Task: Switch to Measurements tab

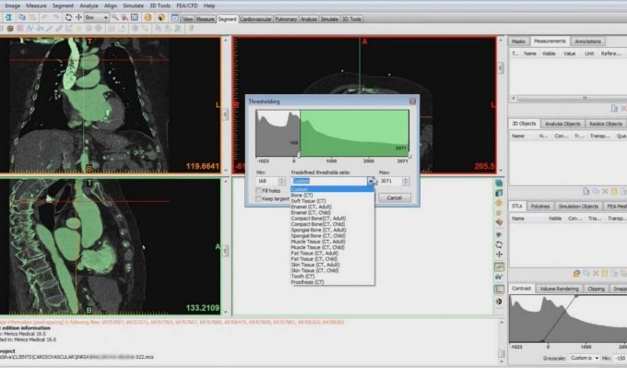Action: click(x=550, y=42)
